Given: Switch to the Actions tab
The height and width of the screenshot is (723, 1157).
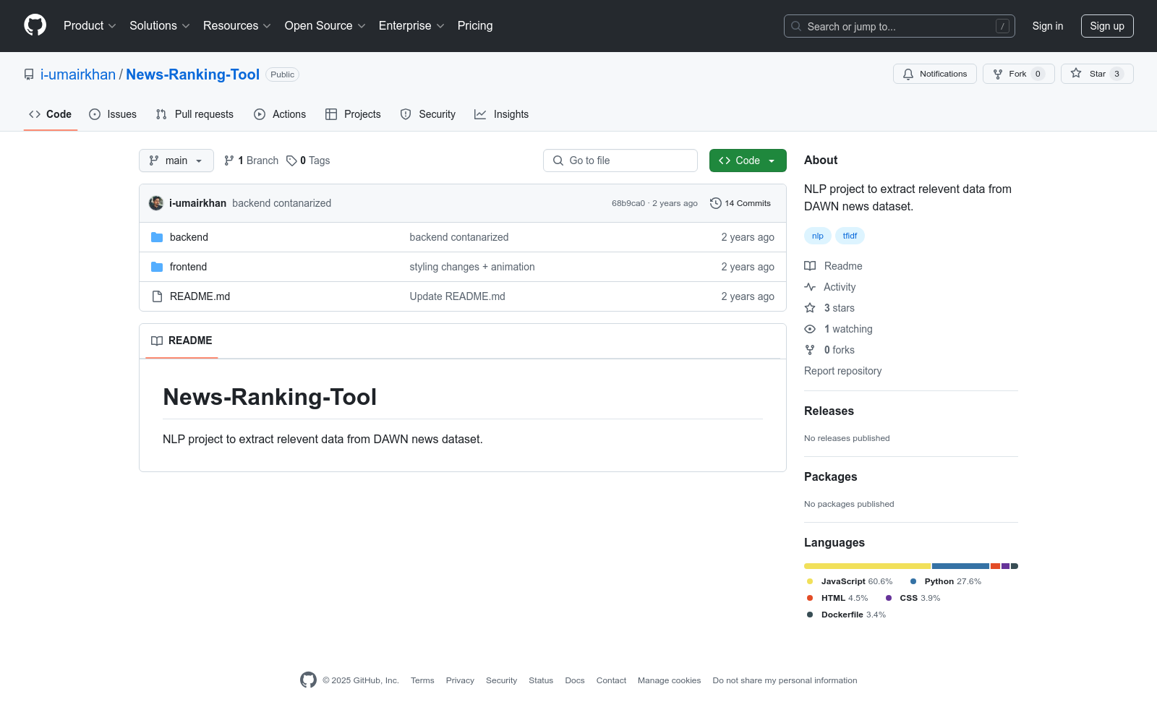Looking at the screenshot, I should 280,114.
